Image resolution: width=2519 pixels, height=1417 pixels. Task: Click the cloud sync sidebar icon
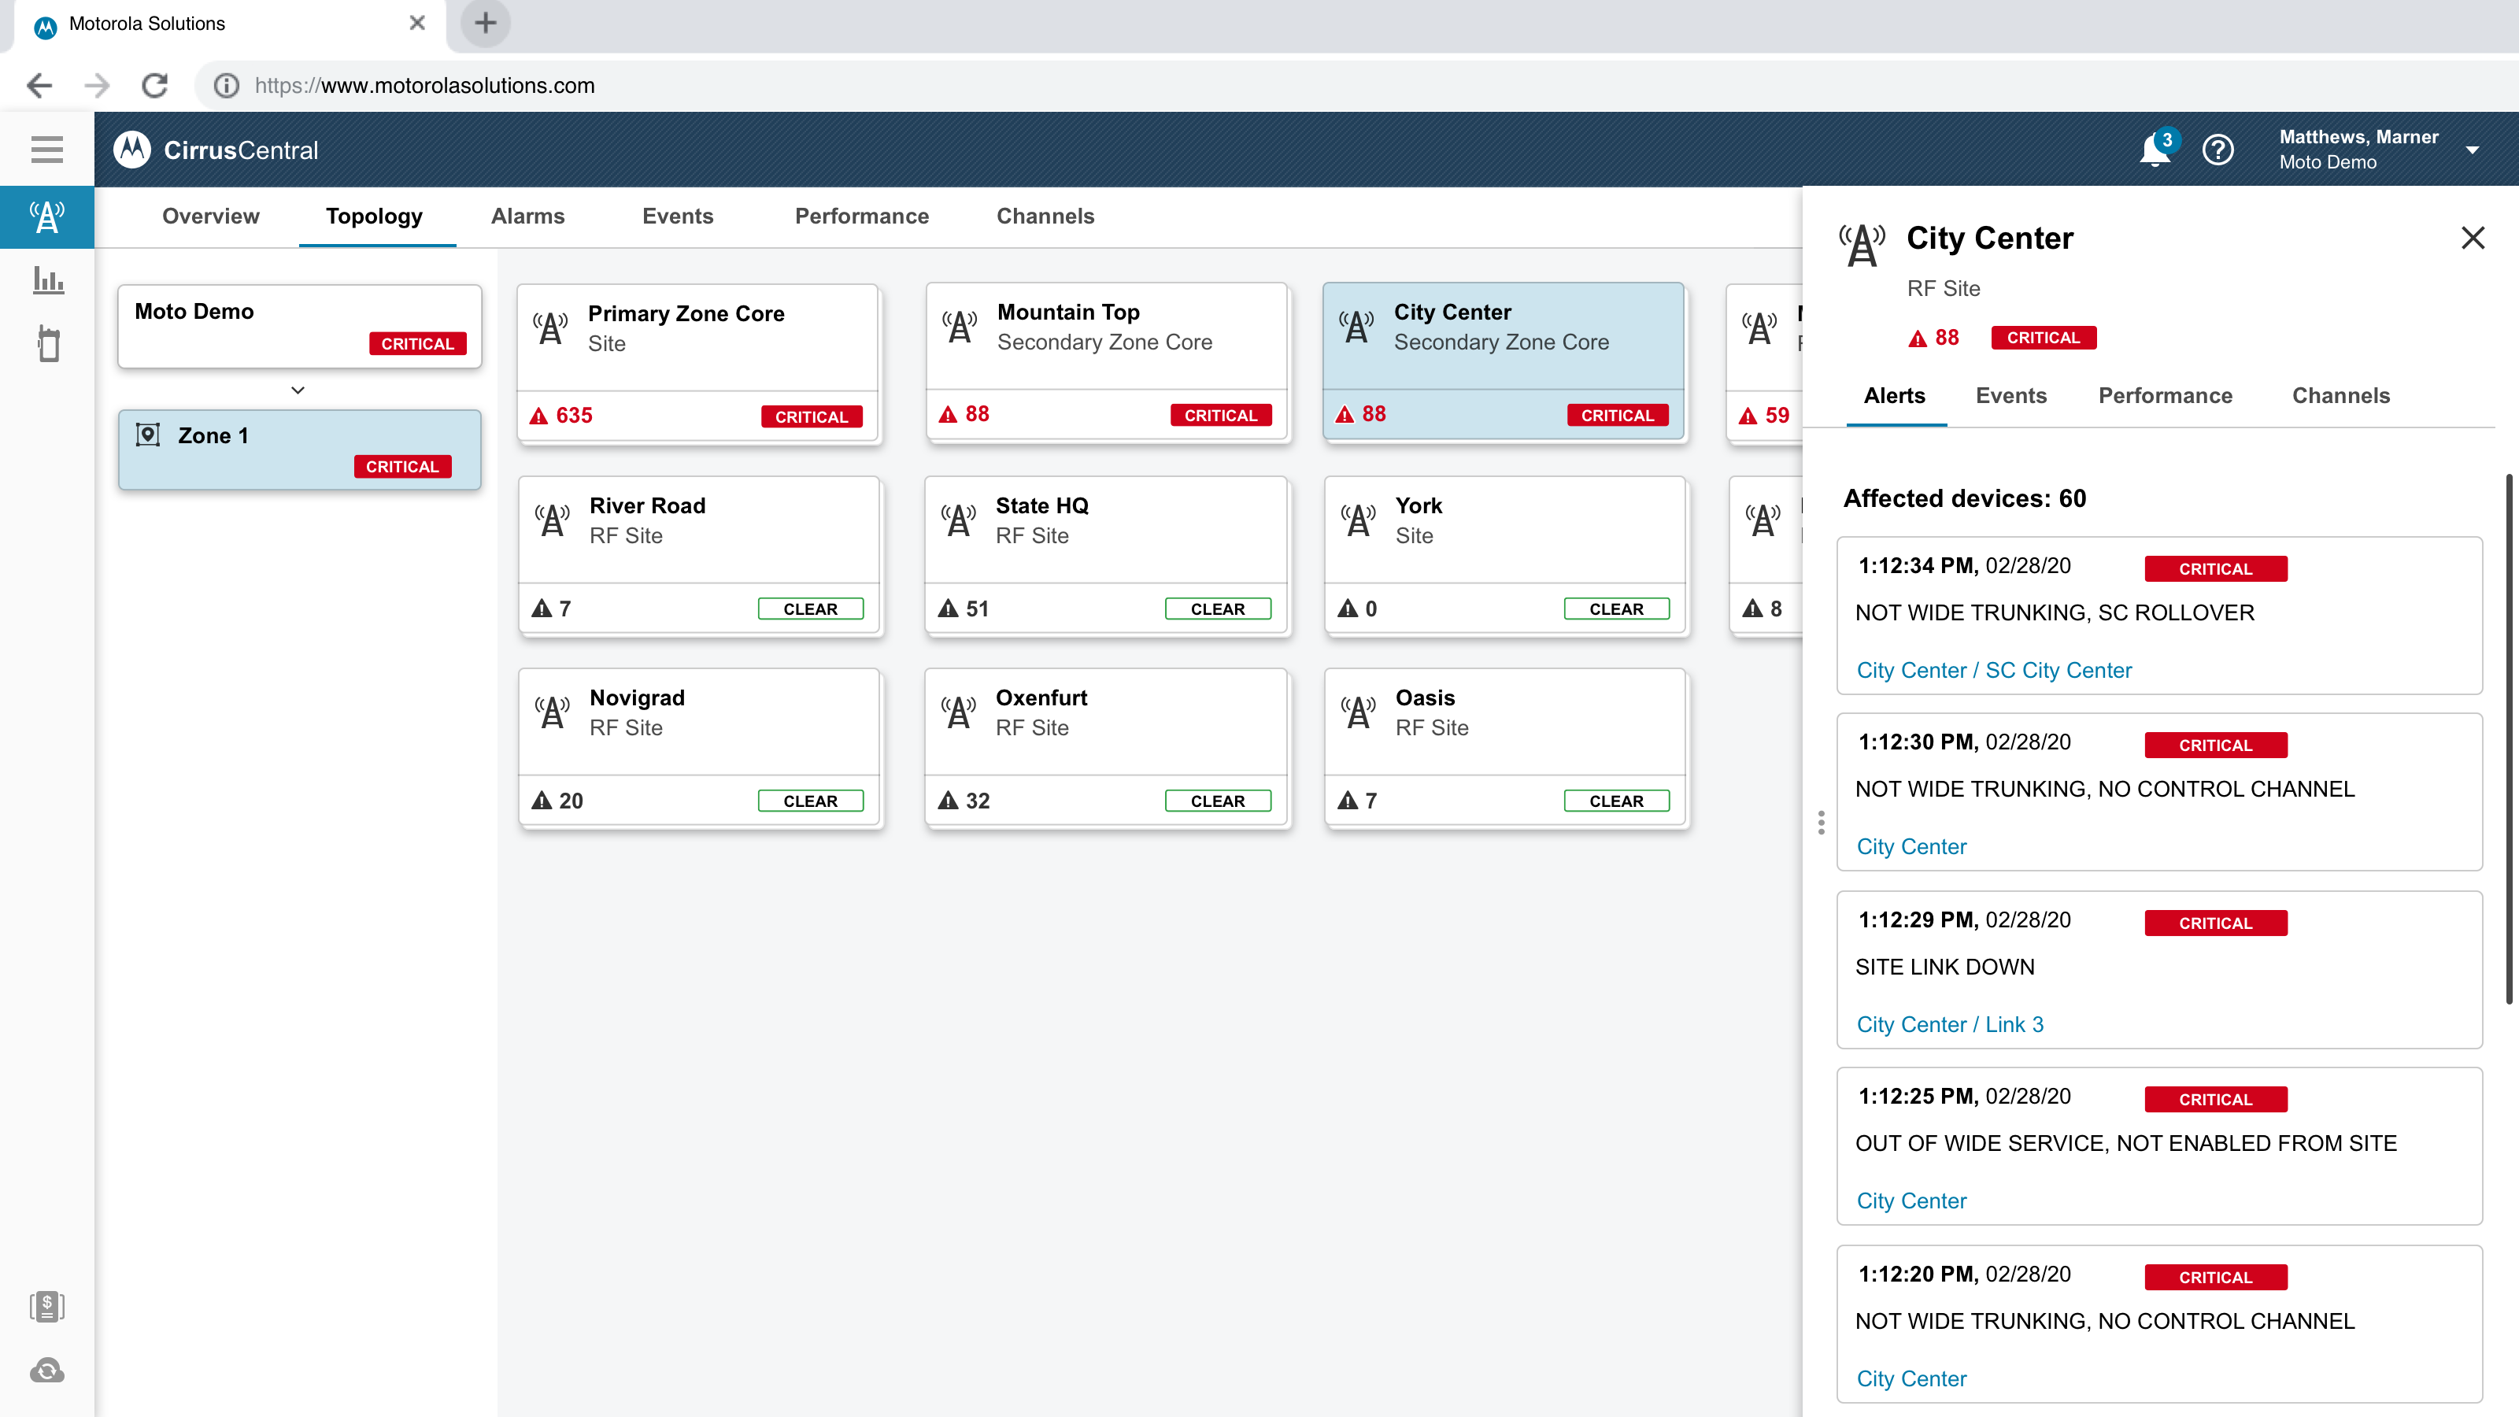tap(47, 1371)
